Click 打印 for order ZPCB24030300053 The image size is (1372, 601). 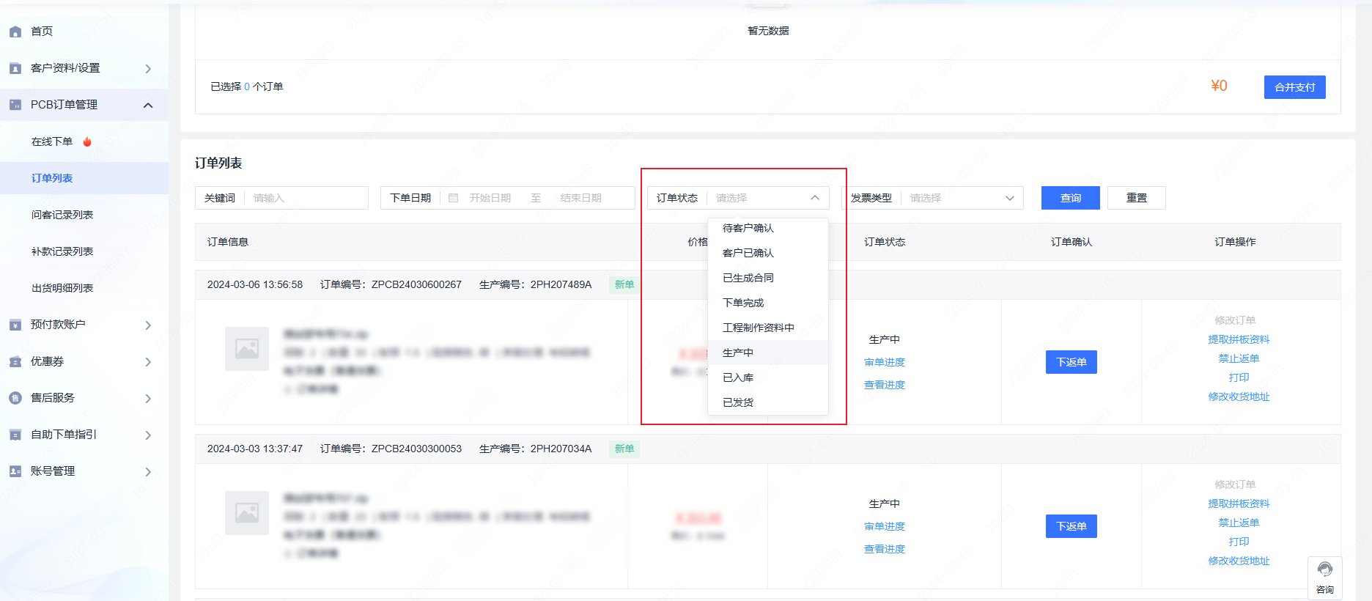click(x=1239, y=542)
